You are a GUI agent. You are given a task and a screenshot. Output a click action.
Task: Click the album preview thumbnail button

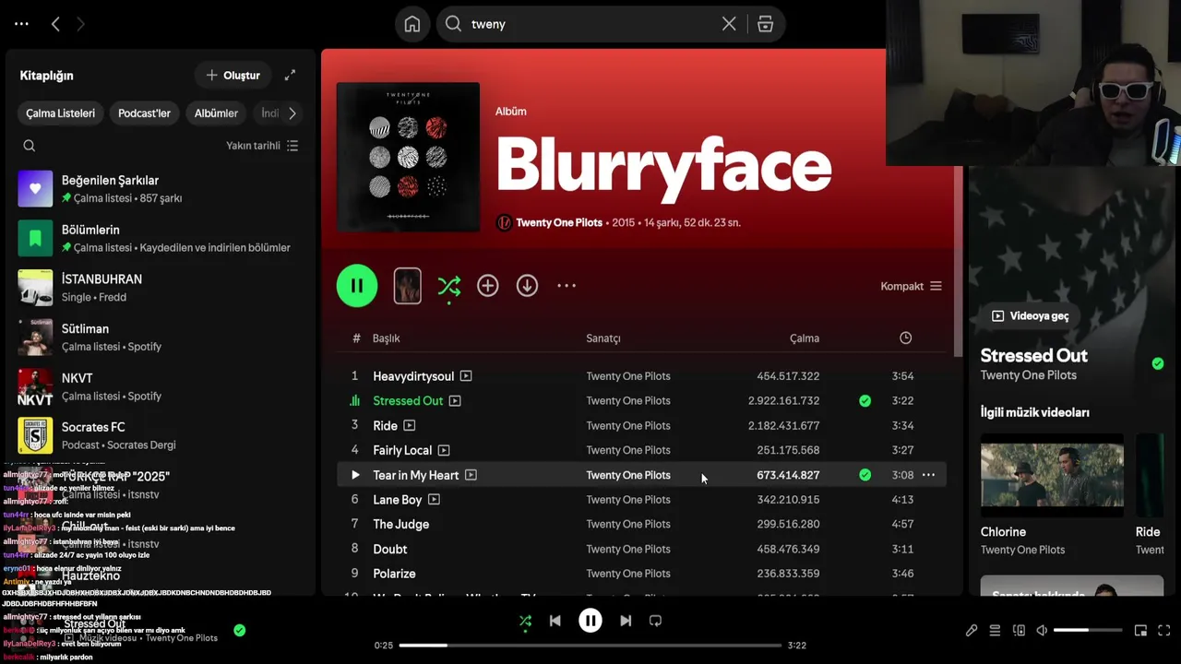(x=407, y=286)
